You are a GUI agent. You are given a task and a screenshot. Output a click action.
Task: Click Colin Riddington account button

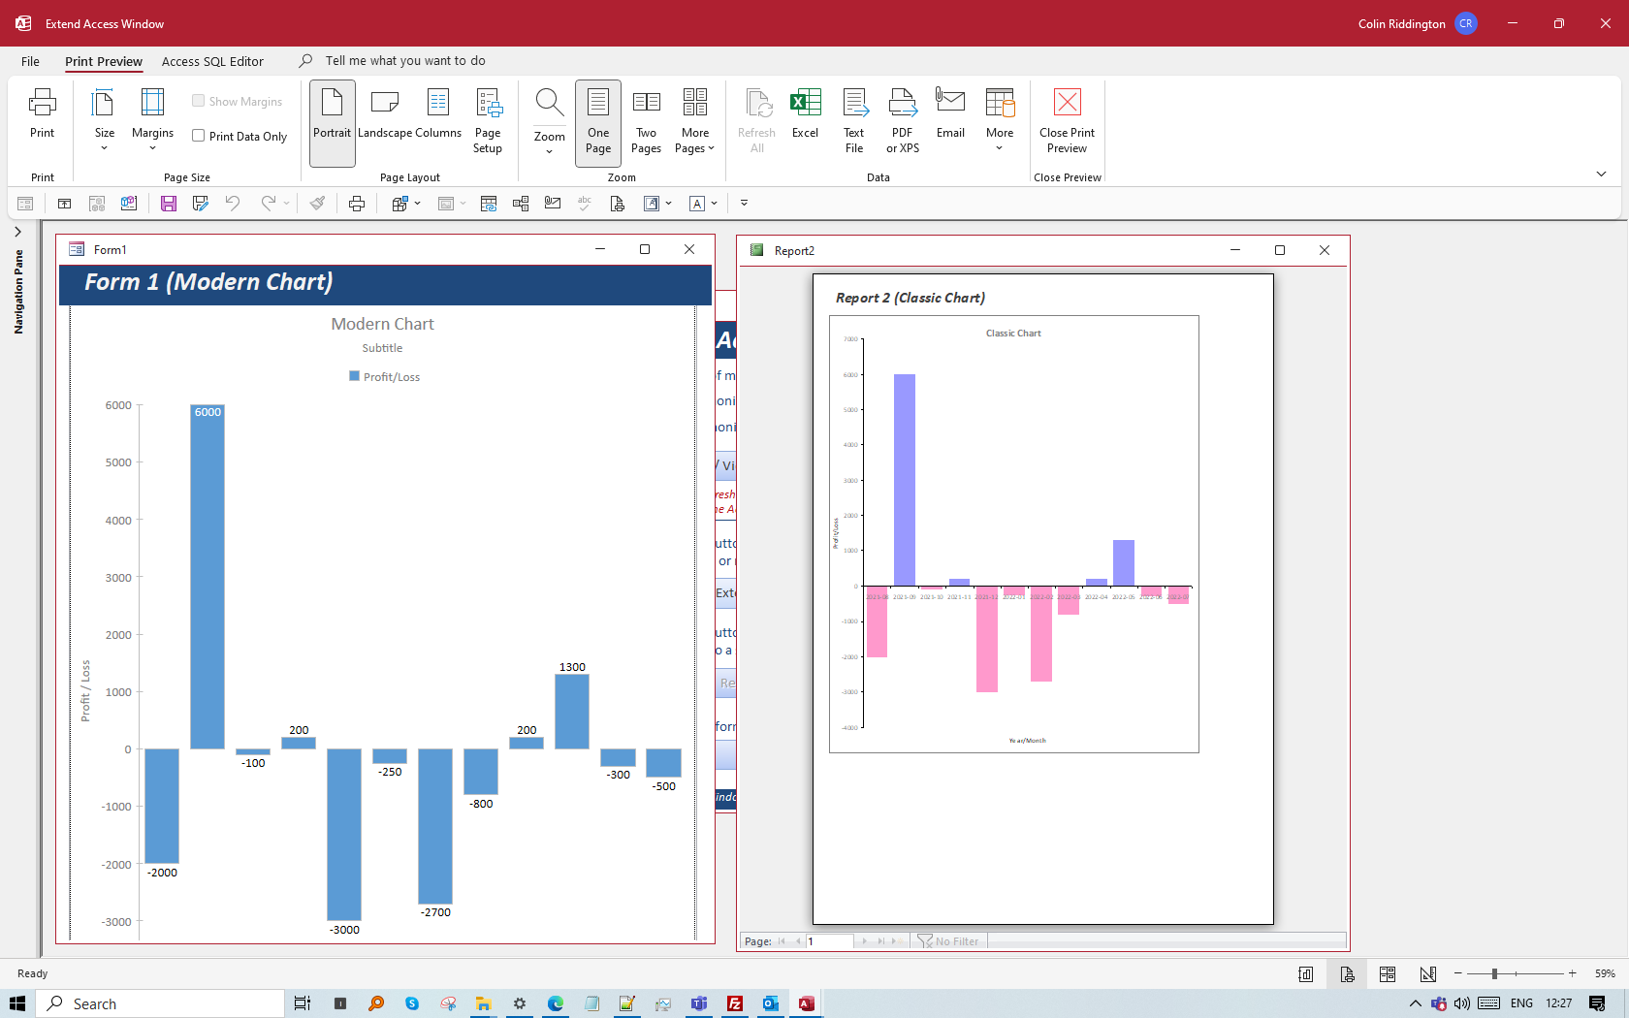pos(1417,23)
